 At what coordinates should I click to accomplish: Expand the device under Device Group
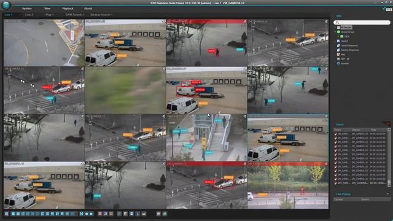point(338,36)
